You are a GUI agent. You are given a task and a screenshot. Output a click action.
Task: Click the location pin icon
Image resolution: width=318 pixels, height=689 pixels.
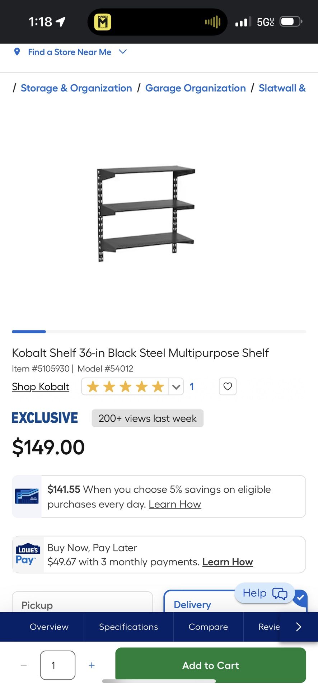pos(17,52)
